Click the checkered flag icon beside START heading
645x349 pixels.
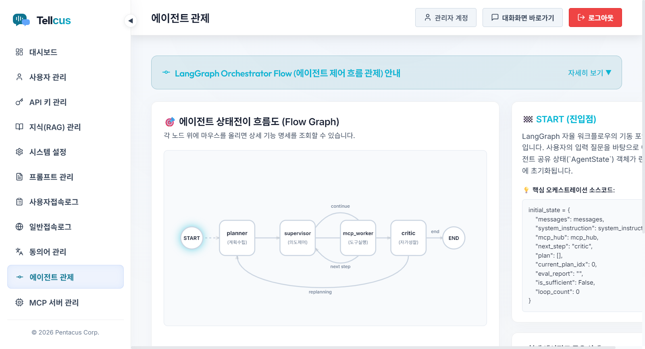pyautogui.click(x=528, y=119)
